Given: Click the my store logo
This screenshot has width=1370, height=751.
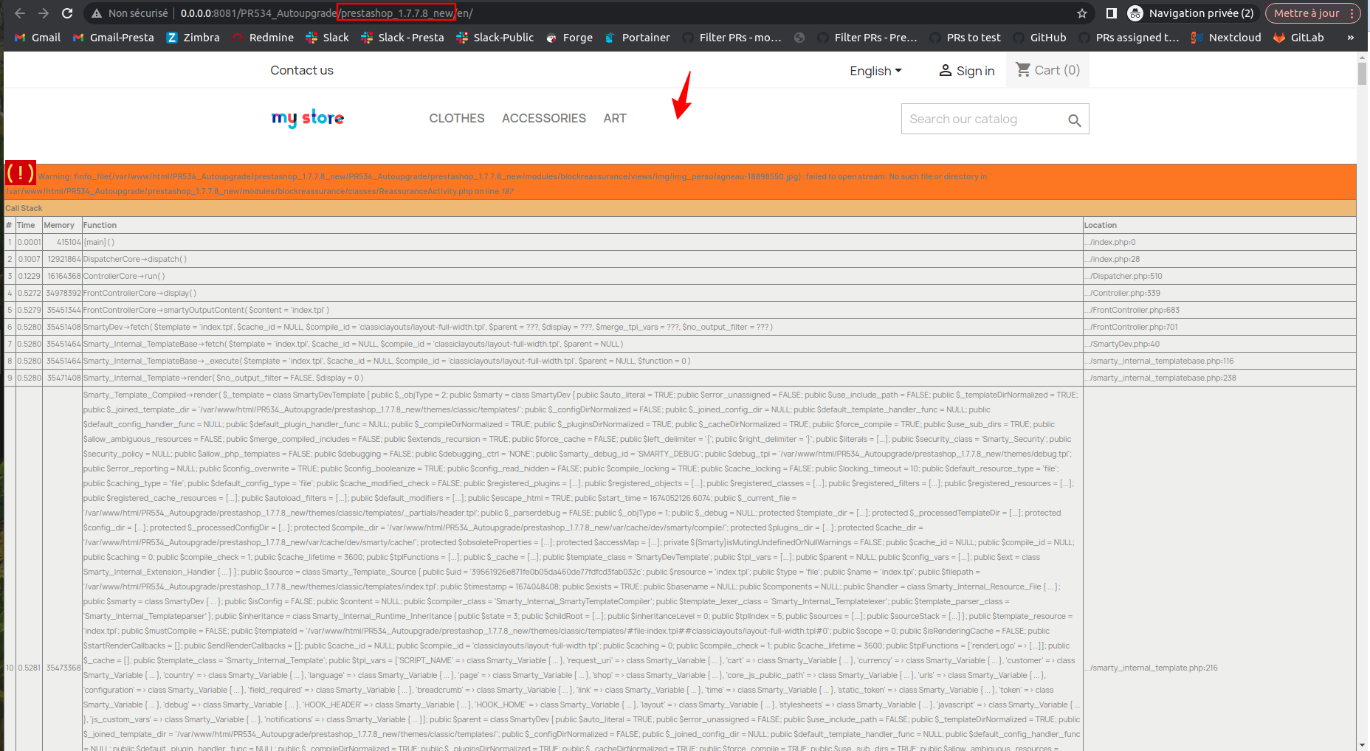Looking at the screenshot, I should pos(307,118).
